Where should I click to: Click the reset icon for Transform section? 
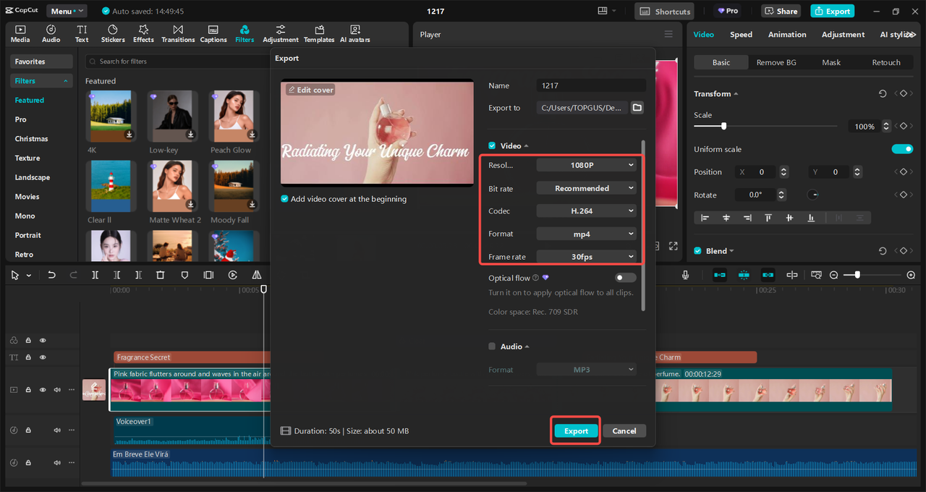tap(883, 94)
